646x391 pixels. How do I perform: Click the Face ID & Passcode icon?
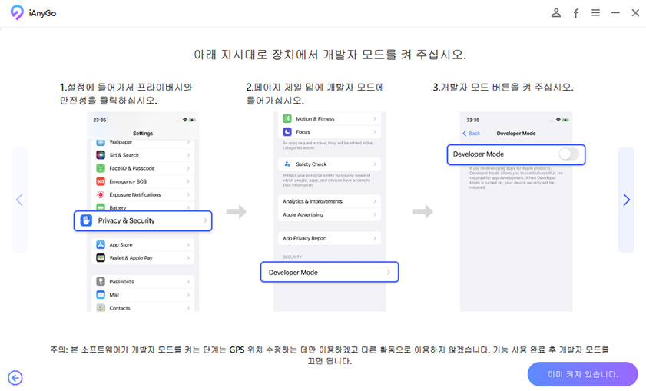tap(101, 168)
